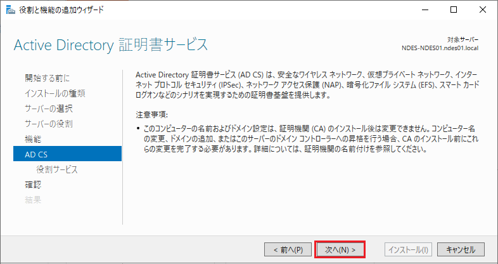Click the server name NDES-NDES01.ndes01.local
The image size is (498, 264).
pyautogui.click(x=440, y=48)
